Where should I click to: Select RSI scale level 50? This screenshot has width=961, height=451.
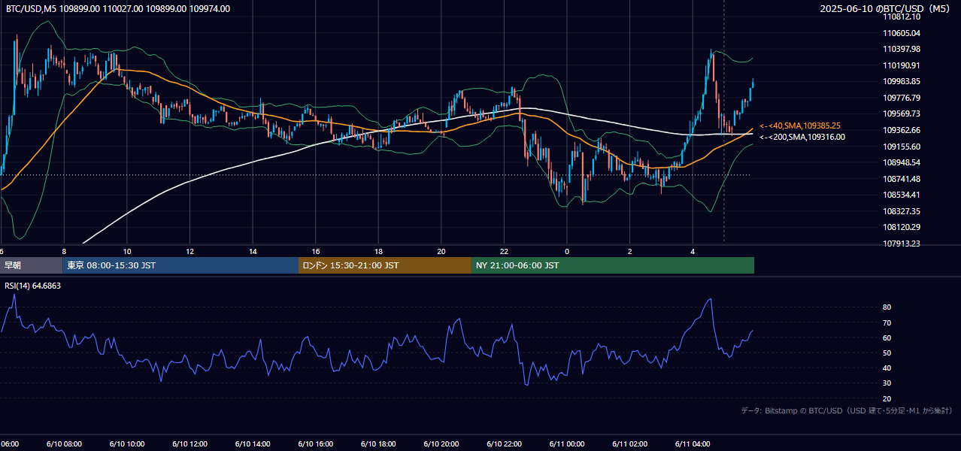point(887,353)
